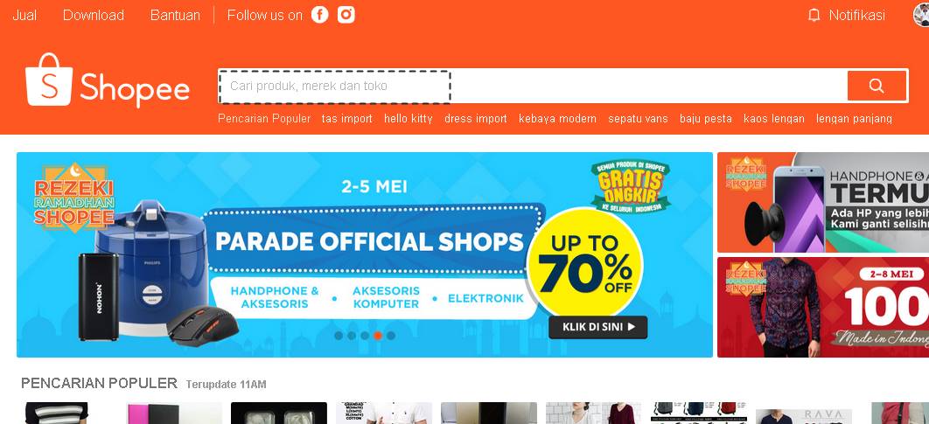Open the Jual menu item
Viewport: 929px width, 424px height.
pyautogui.click(x=24, y=16)
